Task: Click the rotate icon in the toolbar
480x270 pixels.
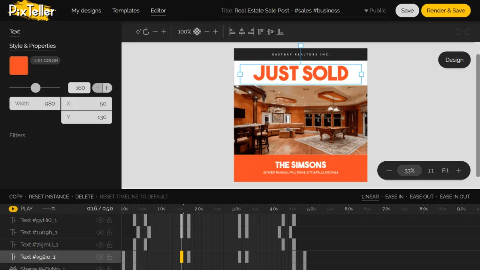Action: pos(146,32)
